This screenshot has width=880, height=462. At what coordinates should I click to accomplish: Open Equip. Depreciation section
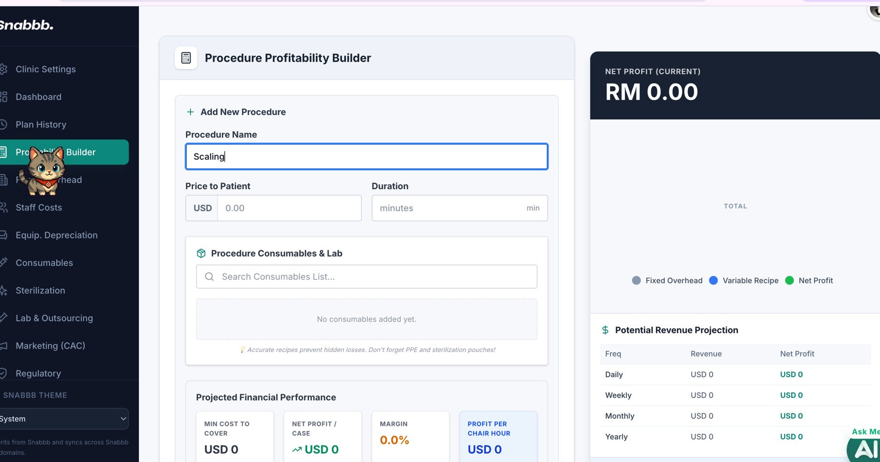point(56,235)
